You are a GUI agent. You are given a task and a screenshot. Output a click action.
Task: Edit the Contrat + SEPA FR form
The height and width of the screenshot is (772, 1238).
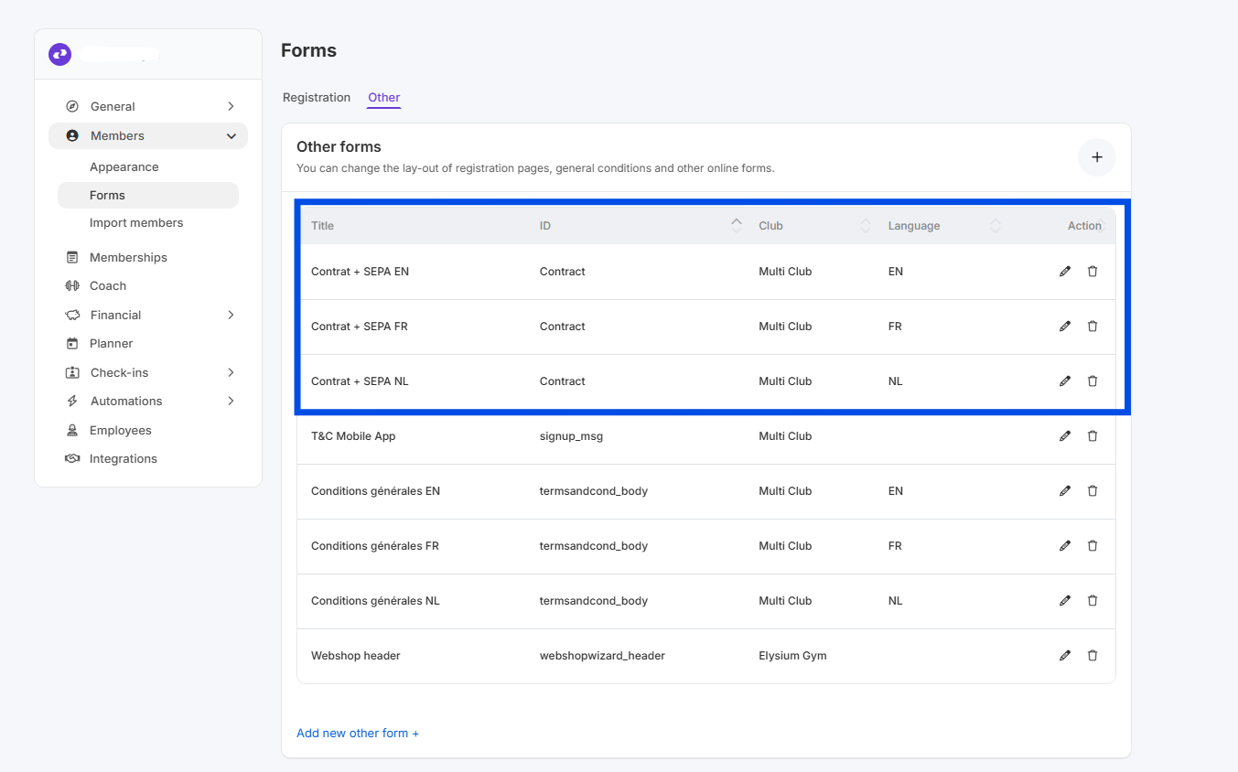(1065, 327)
